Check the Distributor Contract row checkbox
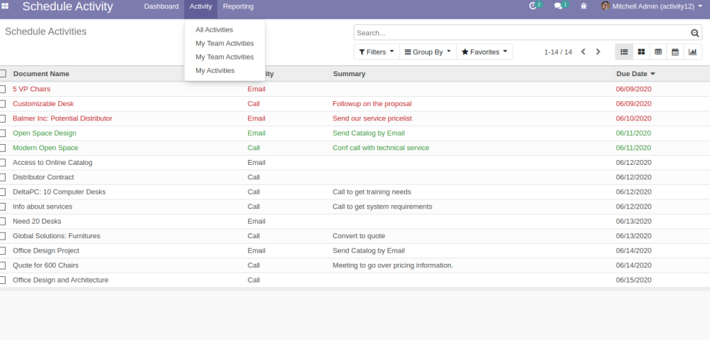The image size is (710, 340). [x=3, y=177]
